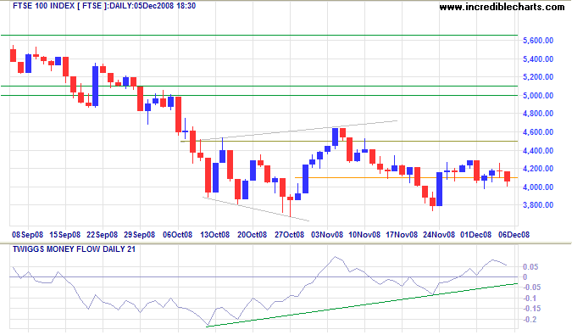Click the 01Dec08 date label
Viewport: 572px width, 335px height.
tap(475, 235)
